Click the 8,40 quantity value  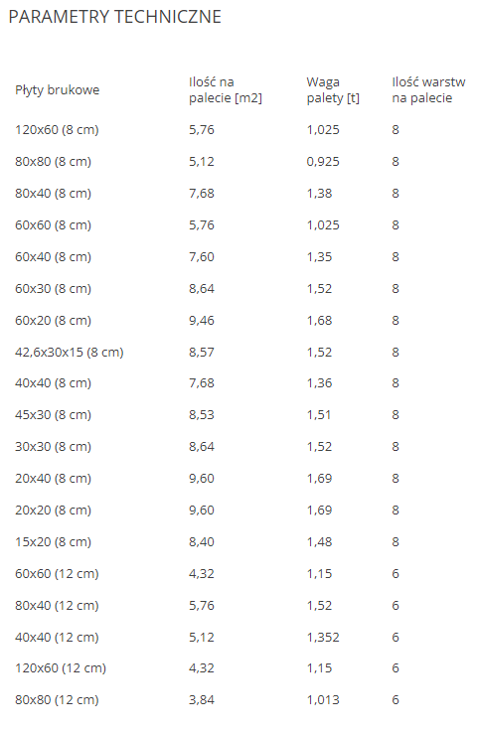202,541
